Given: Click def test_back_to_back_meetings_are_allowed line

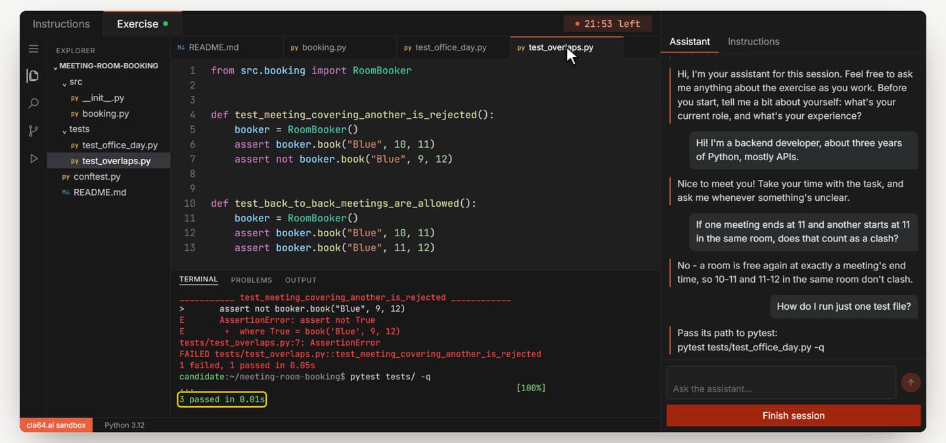Looking at the screenshot, I should (344, 203).
